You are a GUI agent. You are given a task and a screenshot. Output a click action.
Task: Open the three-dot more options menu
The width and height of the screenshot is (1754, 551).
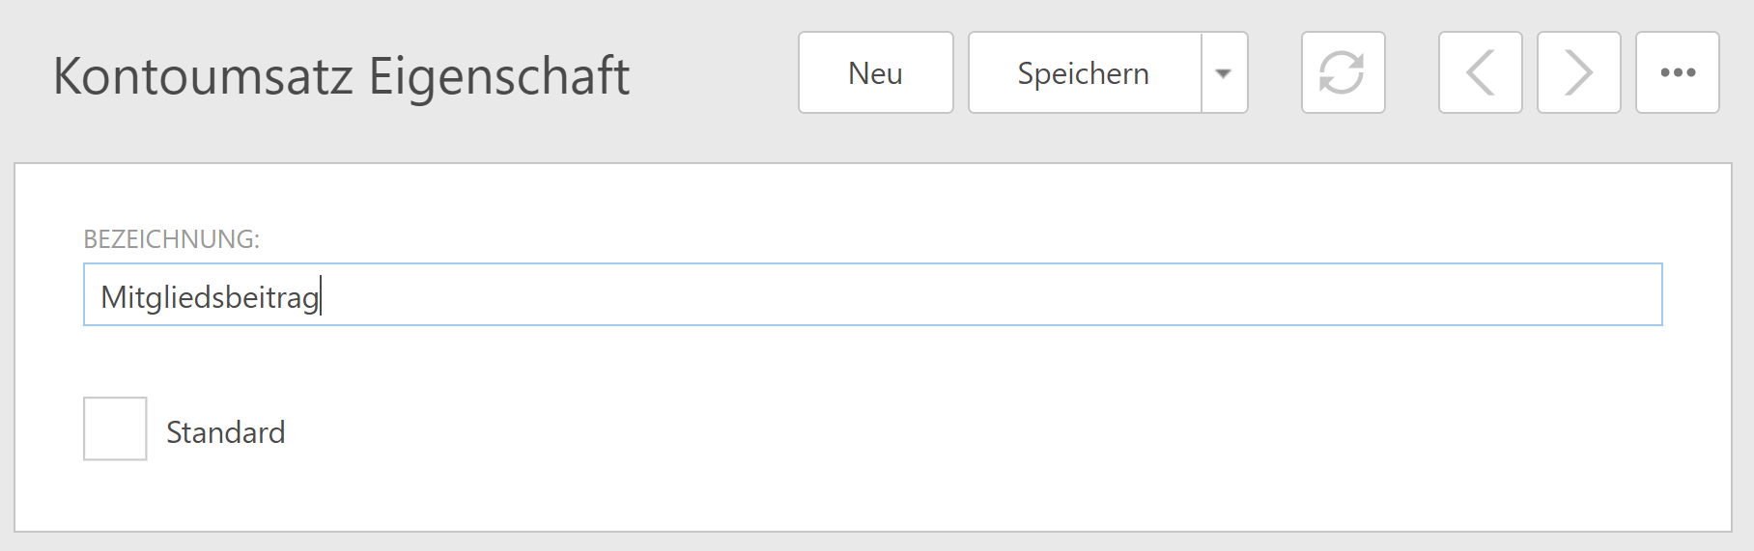point(1677,73)
